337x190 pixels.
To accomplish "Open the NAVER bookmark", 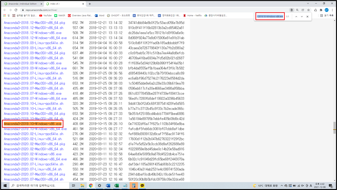I will [60, 15].
